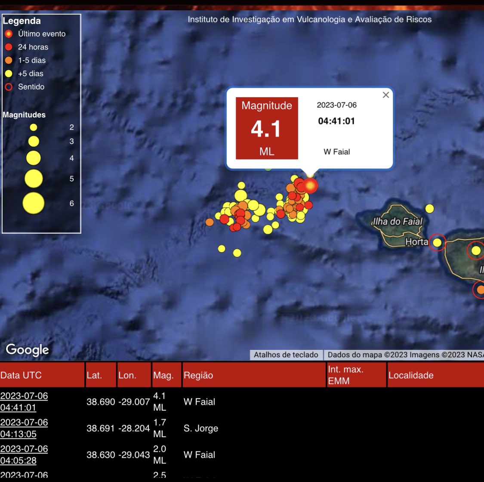This screenshot has height=482, width=484.
Task: Click the Mag. column header
Action: coord(163,375)
